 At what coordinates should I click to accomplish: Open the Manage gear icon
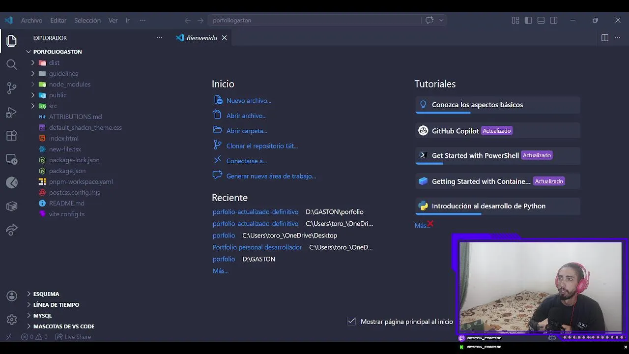(12, 320)
